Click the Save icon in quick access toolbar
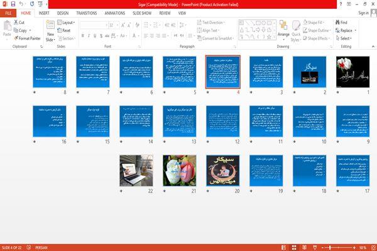Image resolution: width=377 pixels, height=251 pixels. click(13, 4)
